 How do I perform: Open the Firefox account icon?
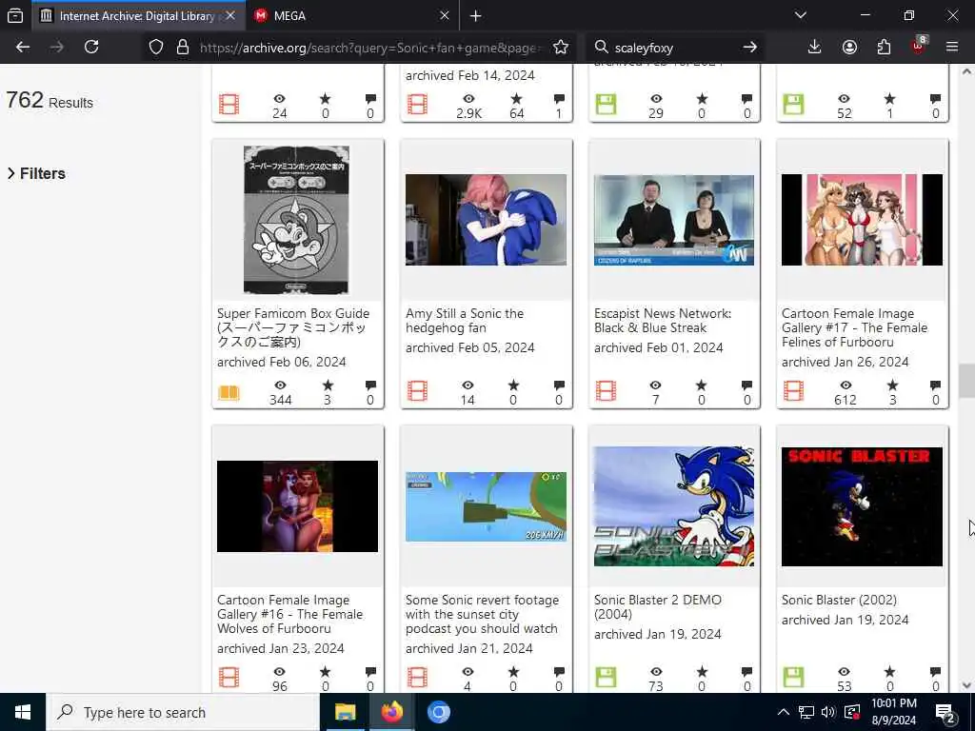point(849,48)
